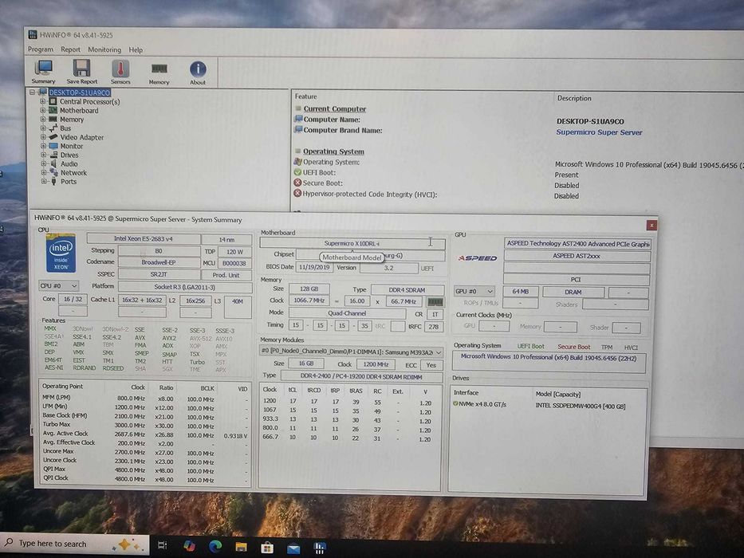Expand the Motherboard tree node

coord(43,110)
